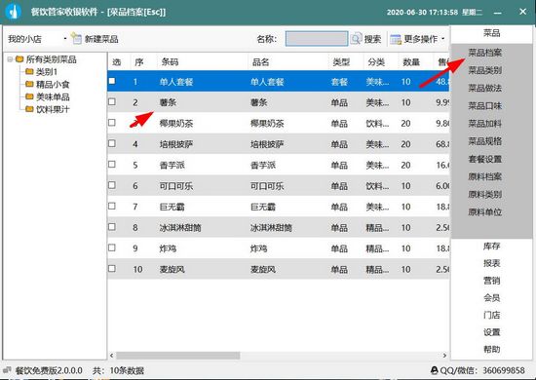The width and height of the screenshot is (536, 380).
Task: Click the 类型 column header
Action: click(341, 61)
